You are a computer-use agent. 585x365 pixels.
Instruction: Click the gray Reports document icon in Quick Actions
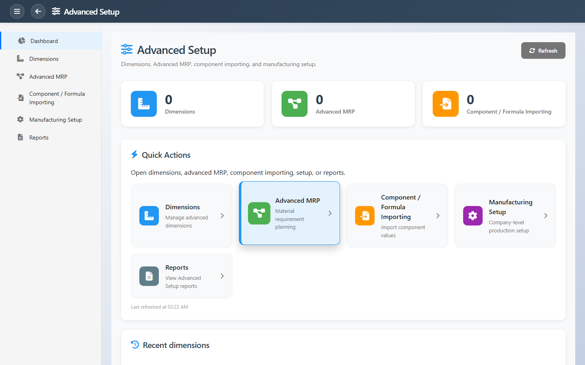coord(149,276)
